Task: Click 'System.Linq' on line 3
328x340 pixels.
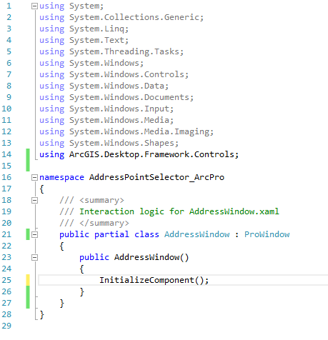Action: click(97, 29)
